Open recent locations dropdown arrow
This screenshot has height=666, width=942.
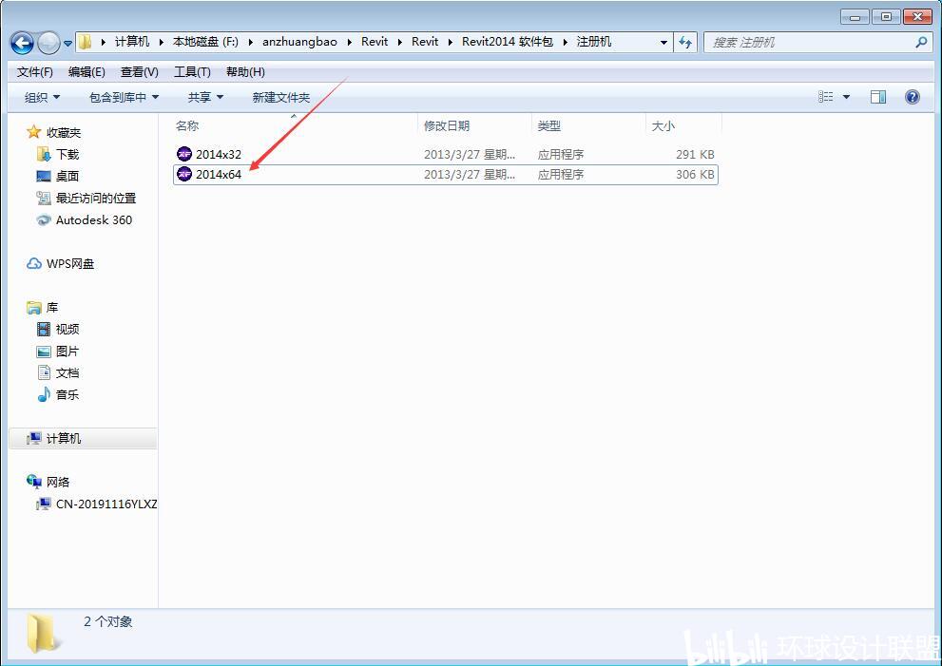tap(67, 44)
